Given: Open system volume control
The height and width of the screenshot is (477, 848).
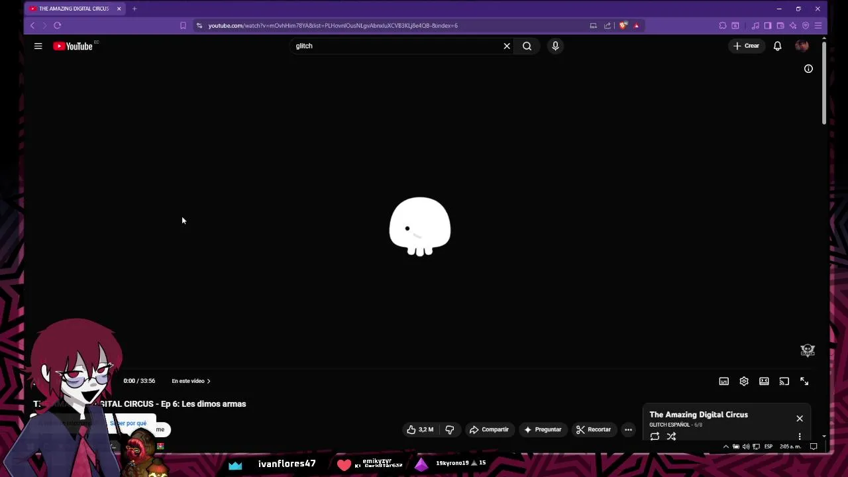Looking at the screenshot, I should tap(746, 447).
